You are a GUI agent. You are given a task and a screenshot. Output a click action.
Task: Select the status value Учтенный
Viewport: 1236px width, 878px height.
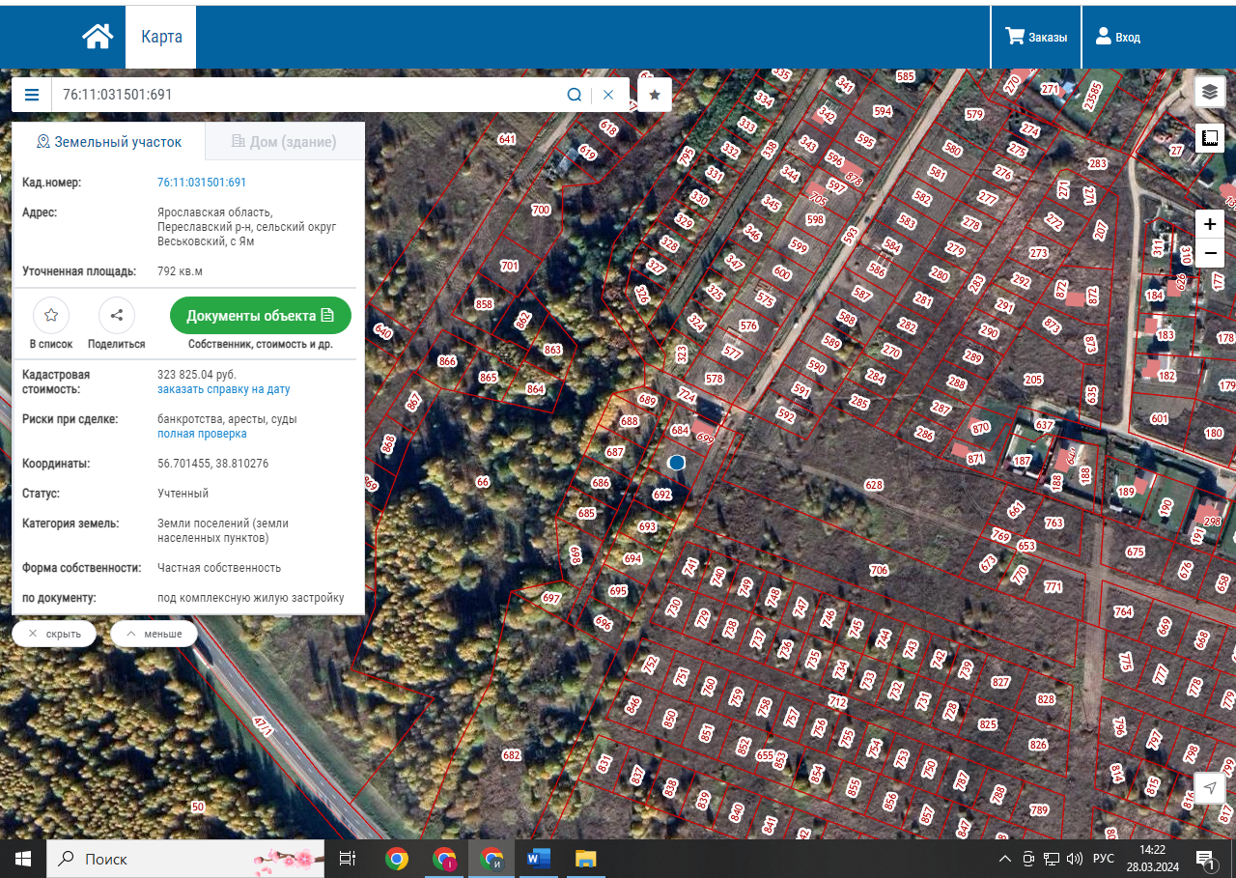(183, 494)
